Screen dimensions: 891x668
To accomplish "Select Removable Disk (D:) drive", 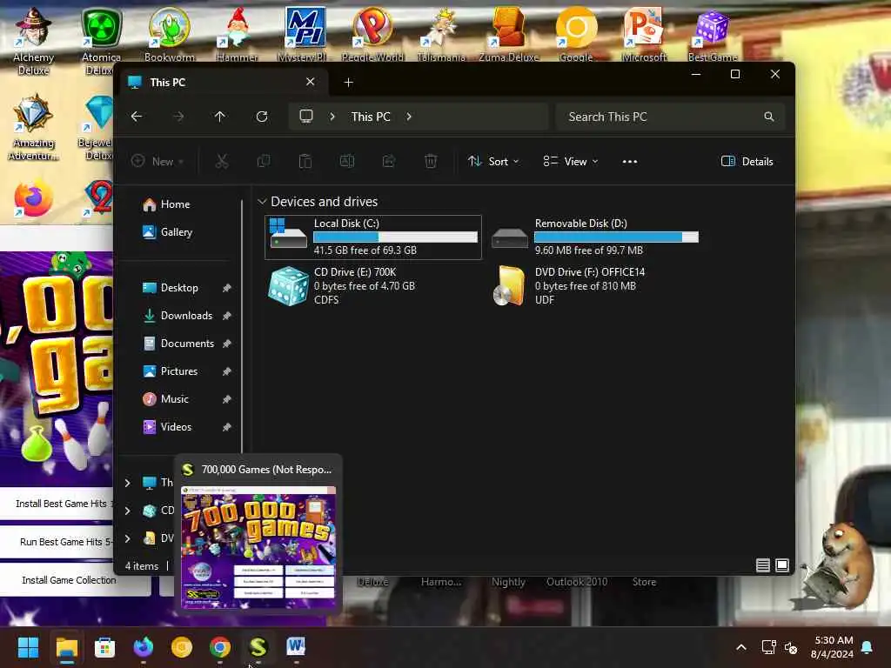I will coord(595,237).
